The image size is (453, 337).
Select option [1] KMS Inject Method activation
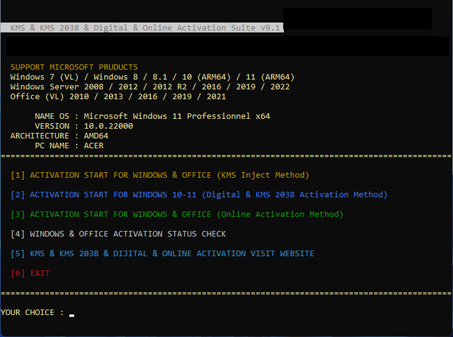(x=160, y=175)
